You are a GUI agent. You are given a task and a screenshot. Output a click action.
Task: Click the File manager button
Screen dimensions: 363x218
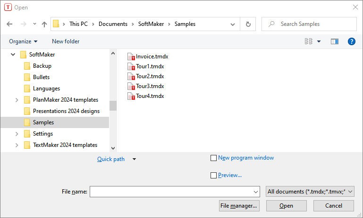point(239,206)
